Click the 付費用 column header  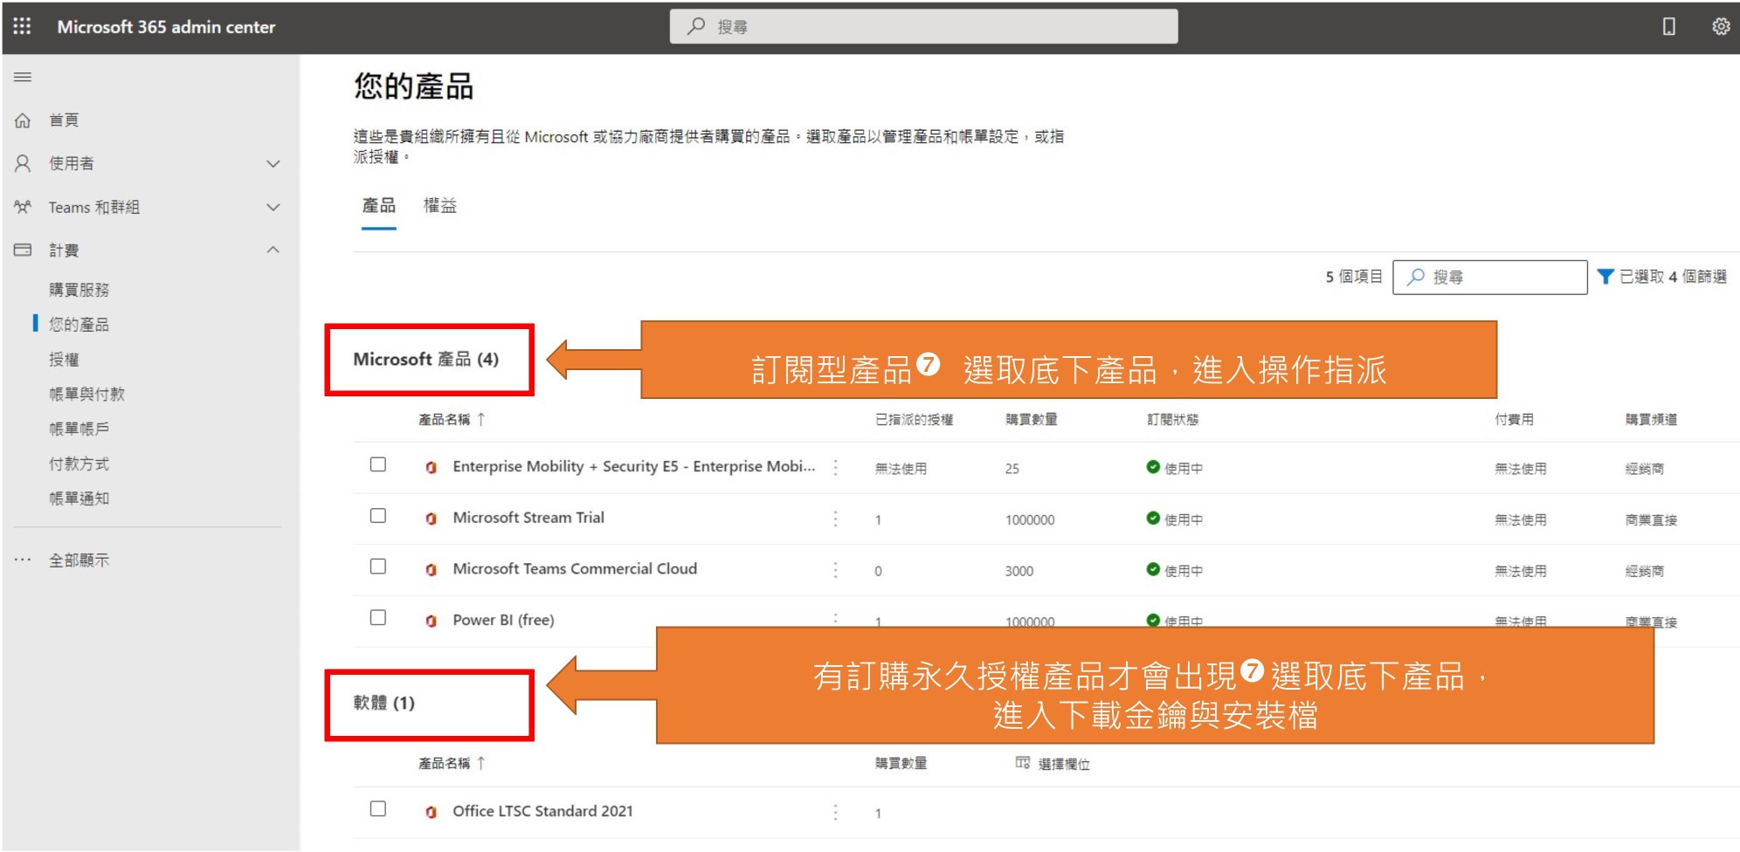(x=1514, y=419)
